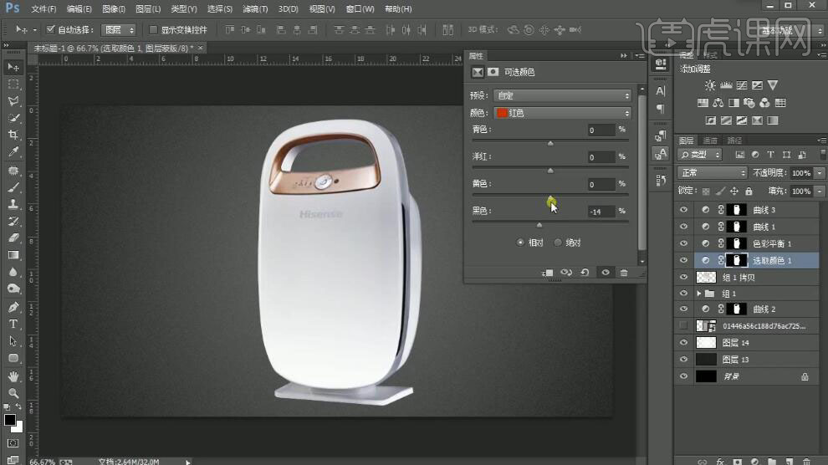This screenshot has height=465, width=828.
Task: Click the 洋红 percentage input field
Action: (601, 157)
